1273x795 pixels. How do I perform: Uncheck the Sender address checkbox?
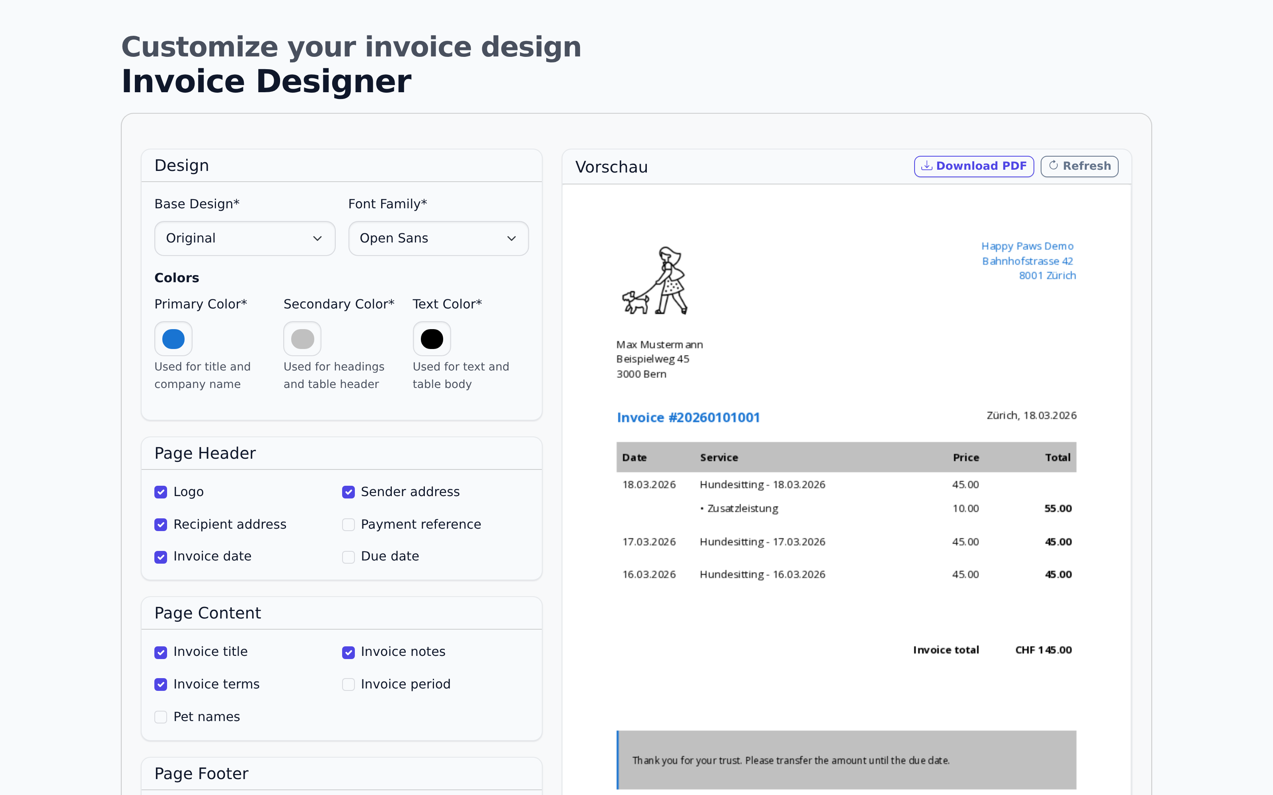348,492
